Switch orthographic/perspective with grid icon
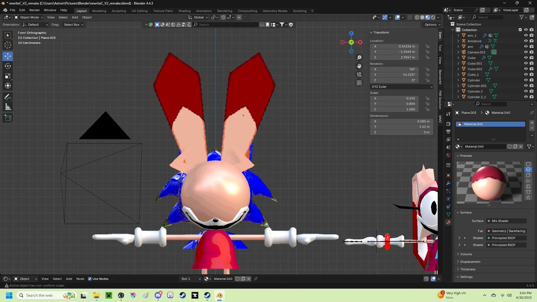 tap(359, 83)
